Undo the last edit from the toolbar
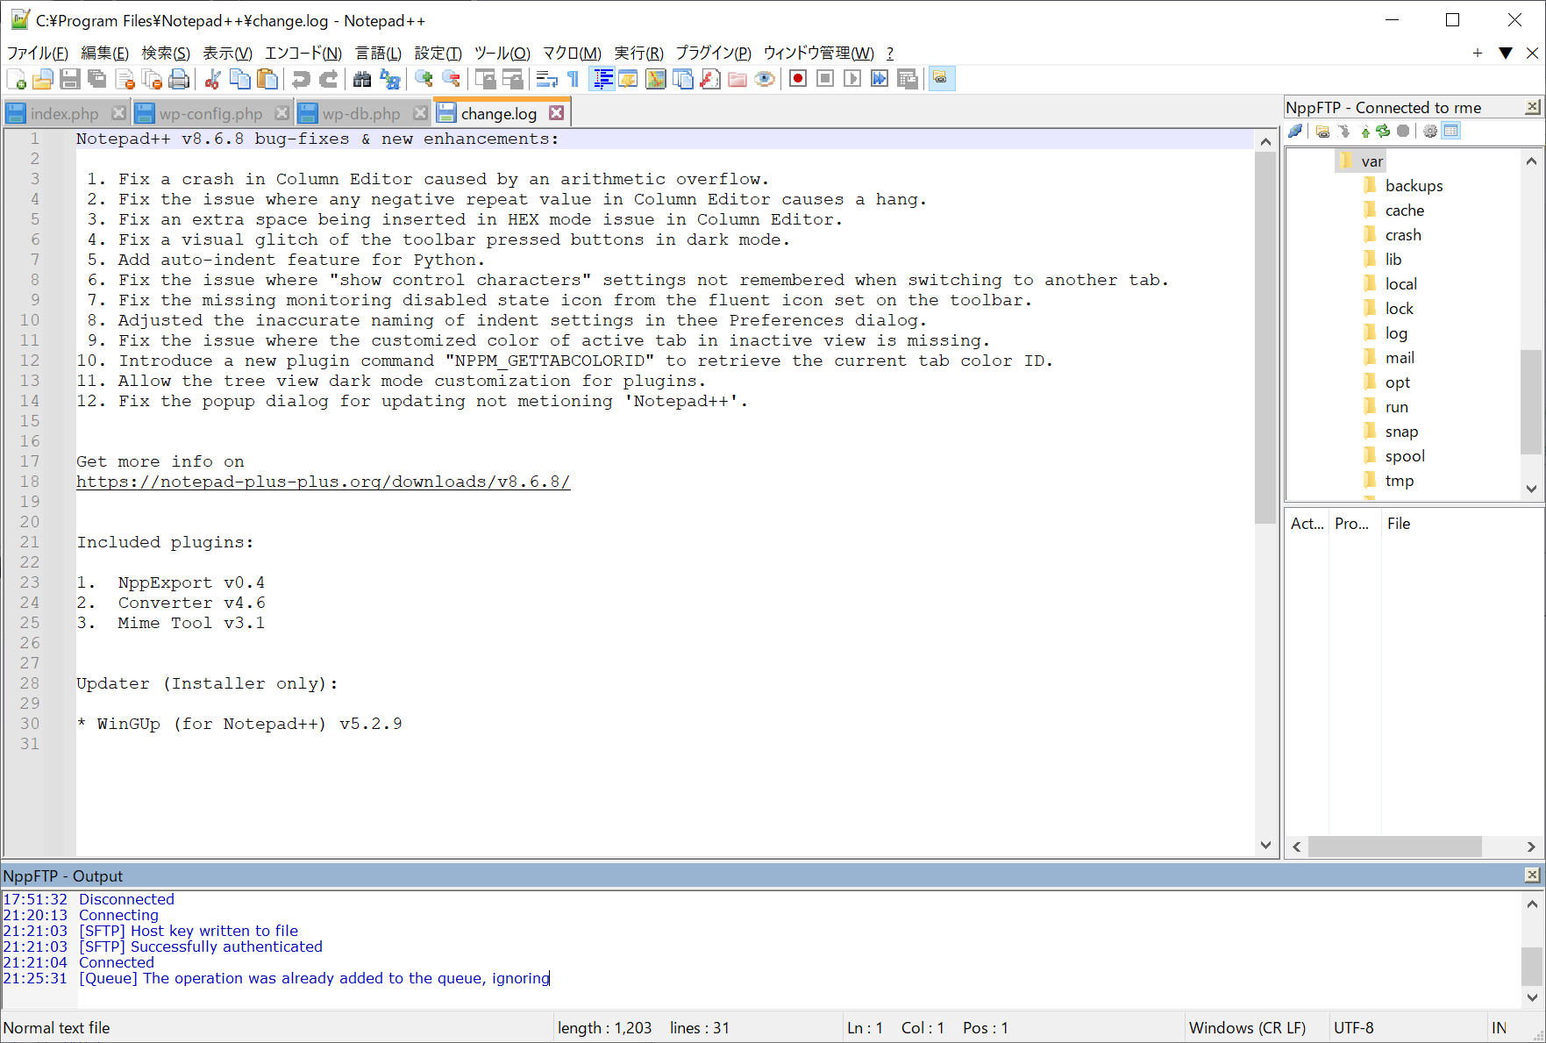1546x1043 pixels. [301, 79]
